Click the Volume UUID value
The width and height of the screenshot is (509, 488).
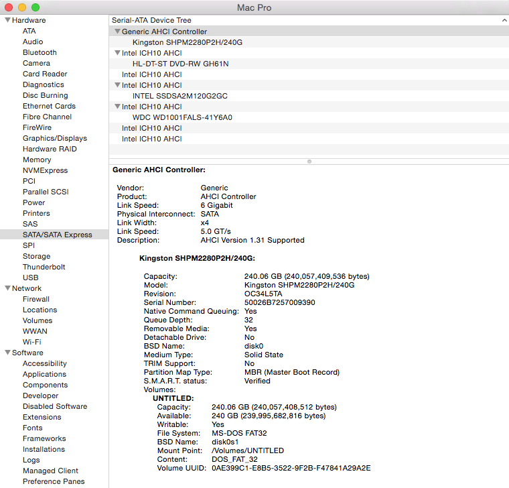point(291,468)
